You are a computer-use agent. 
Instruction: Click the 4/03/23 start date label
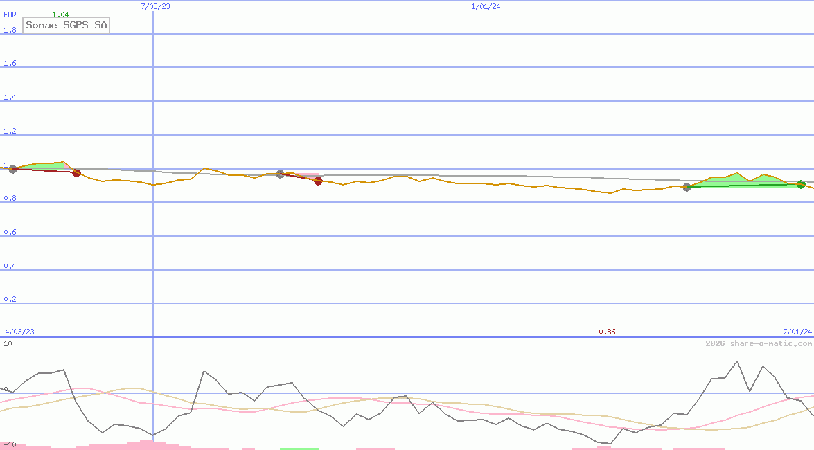[20, 332]
